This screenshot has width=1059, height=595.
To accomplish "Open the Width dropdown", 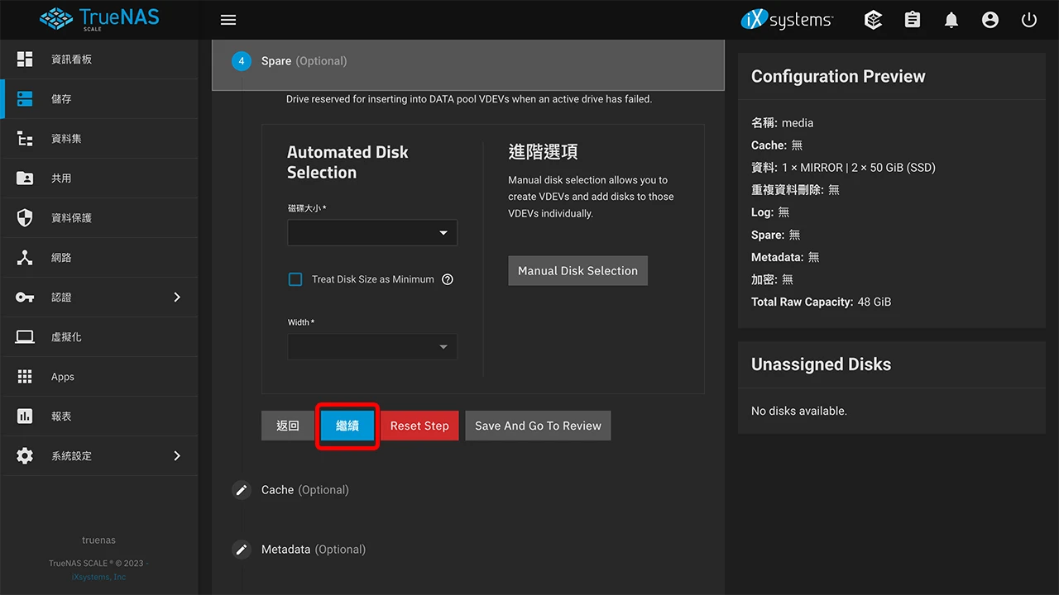I will (x=371, y=346).
